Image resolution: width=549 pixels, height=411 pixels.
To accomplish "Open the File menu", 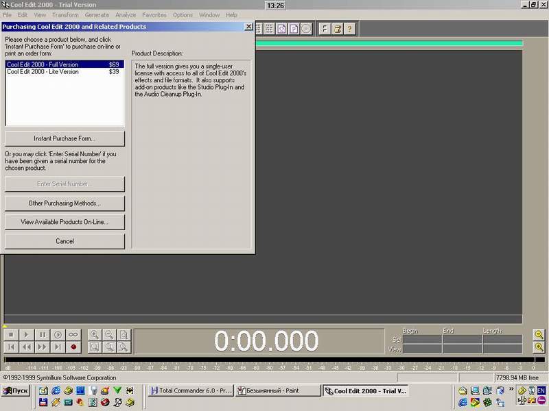I will point(8,15).
